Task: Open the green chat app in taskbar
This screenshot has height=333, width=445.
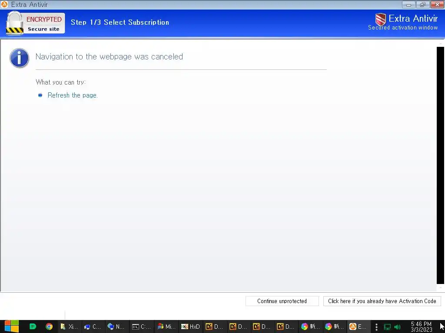Action: (x=33, y=326)
